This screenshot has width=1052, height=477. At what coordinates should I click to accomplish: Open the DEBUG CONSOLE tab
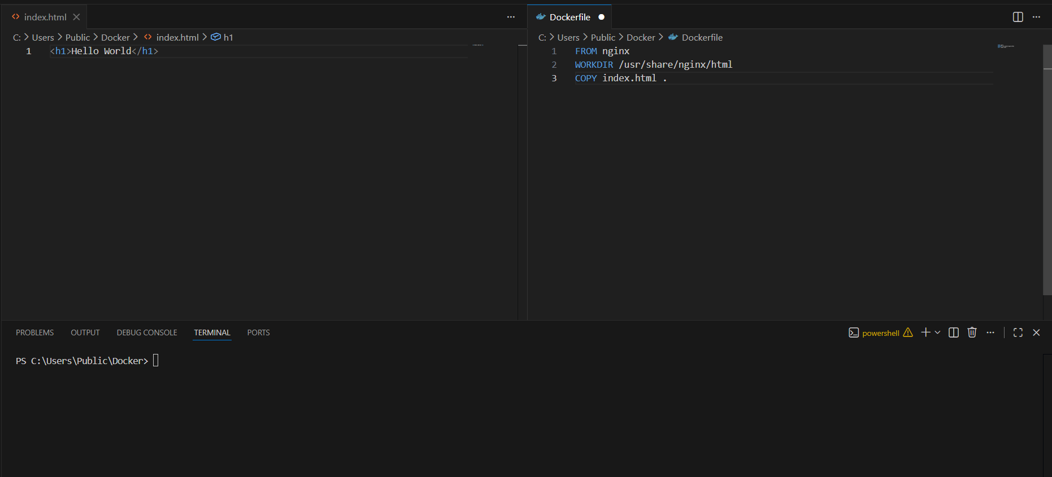(x=147, y=332)
